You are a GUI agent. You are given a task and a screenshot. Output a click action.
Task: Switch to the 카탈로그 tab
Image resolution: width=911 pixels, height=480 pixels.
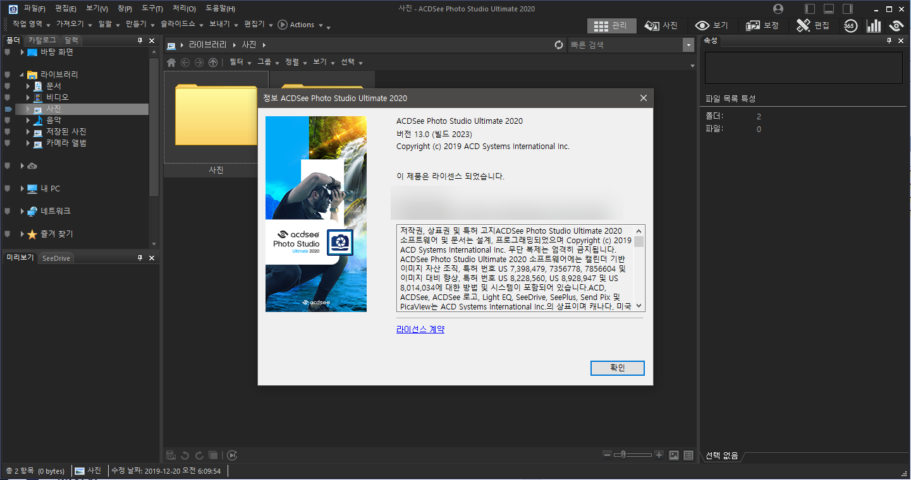(42, 40)
